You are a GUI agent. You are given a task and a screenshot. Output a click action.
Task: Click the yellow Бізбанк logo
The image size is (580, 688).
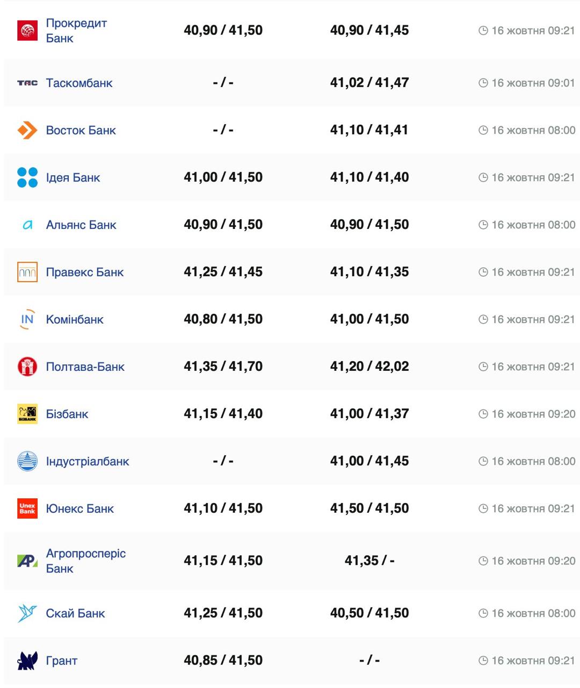point(27,414)
